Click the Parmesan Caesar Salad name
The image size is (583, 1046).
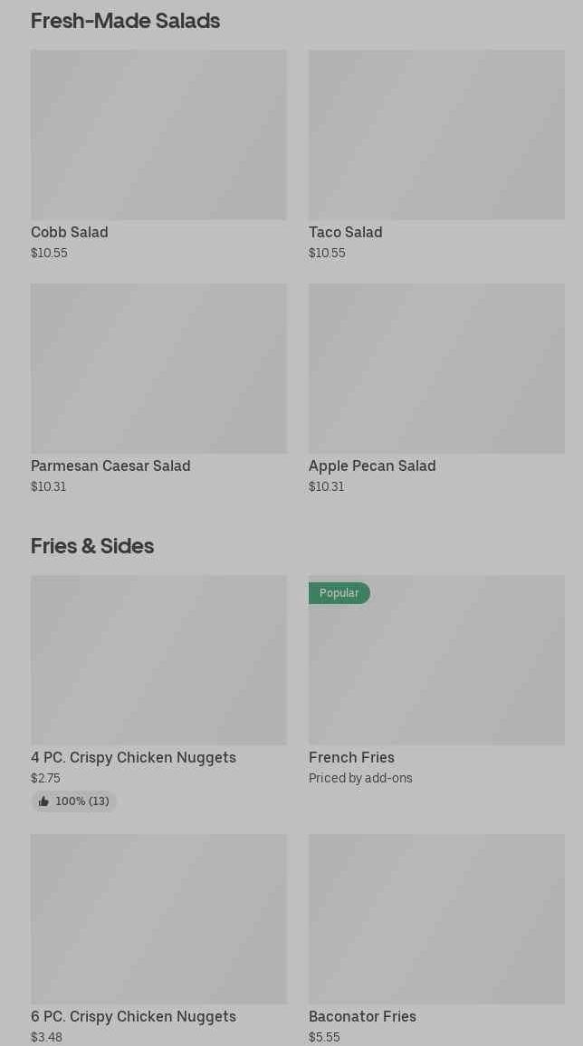110,465
